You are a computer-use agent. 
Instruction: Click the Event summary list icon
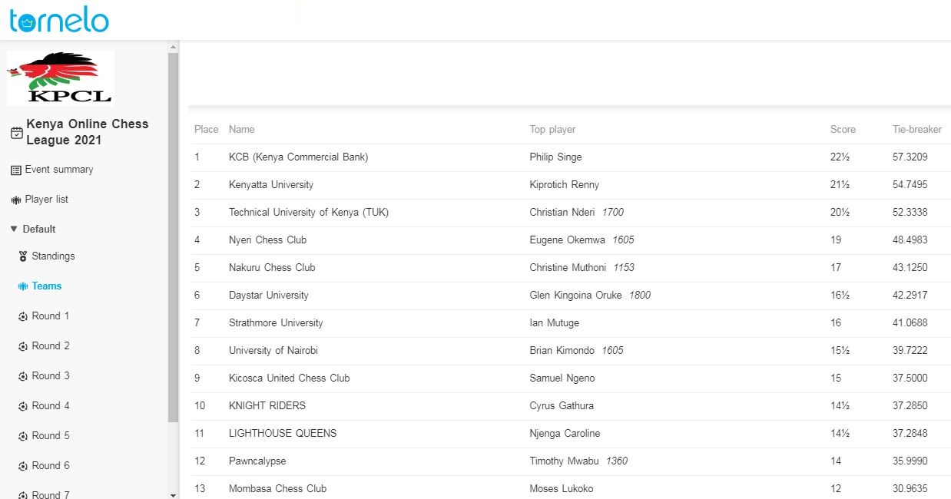point(16,170)
